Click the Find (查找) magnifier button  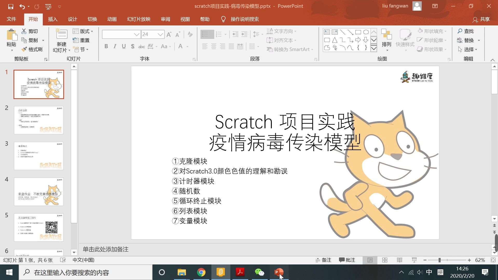[466, 31]
